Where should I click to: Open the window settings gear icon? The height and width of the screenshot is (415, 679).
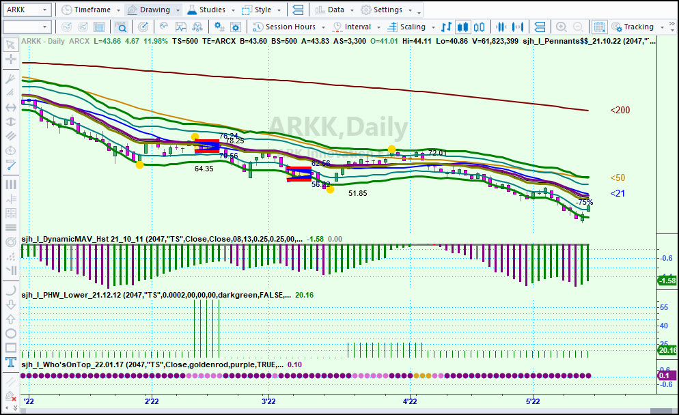point(235,27)
